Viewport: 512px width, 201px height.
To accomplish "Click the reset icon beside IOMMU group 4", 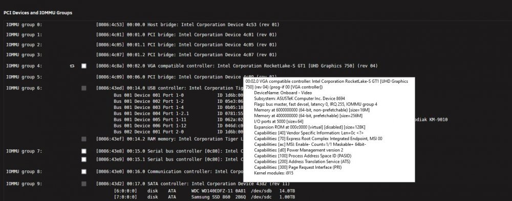I will coord(72,66).
